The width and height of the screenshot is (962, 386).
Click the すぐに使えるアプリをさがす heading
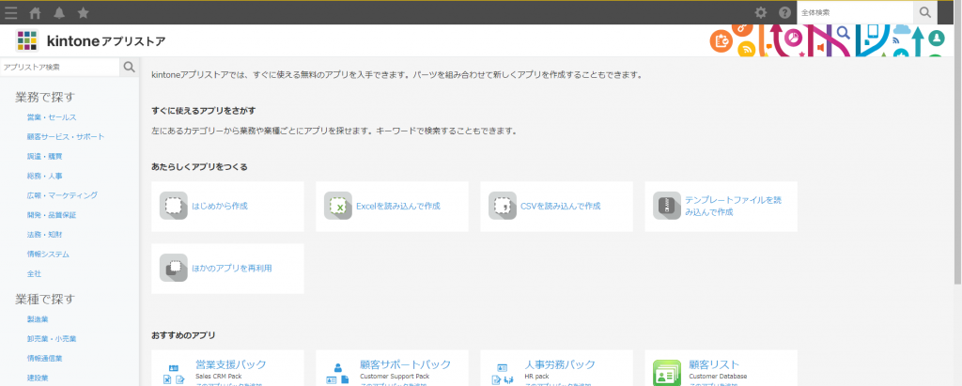(204, 111)
